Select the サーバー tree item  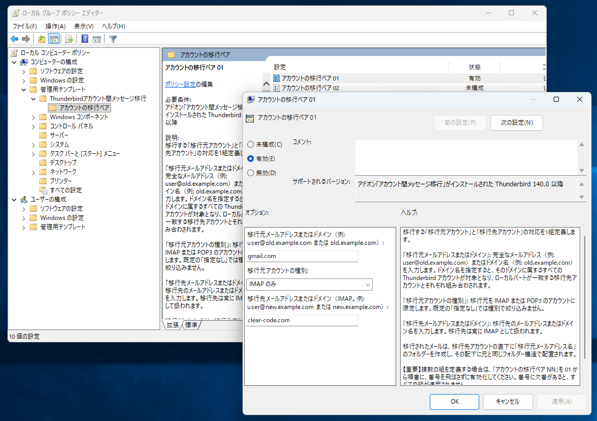click(x=59, y=135)
